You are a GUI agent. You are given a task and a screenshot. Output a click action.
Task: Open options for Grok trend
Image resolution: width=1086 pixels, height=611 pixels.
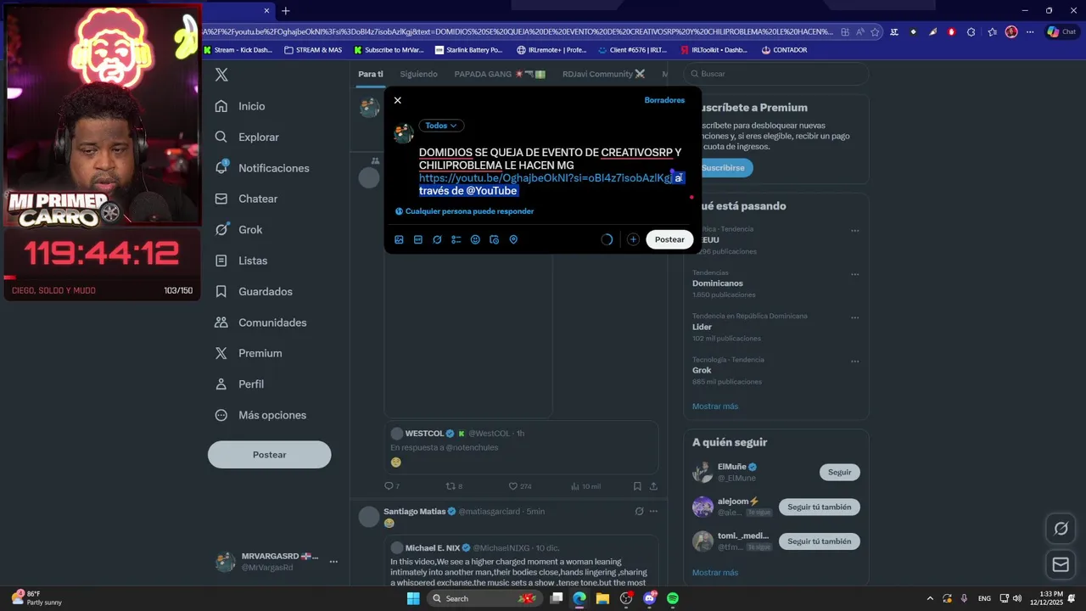(854, 362)
